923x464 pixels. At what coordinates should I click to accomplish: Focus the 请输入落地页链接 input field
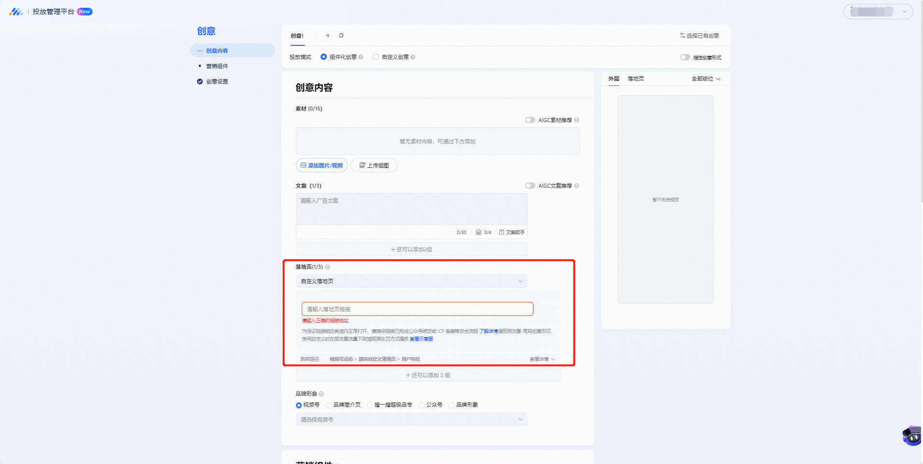pos(417,309)
